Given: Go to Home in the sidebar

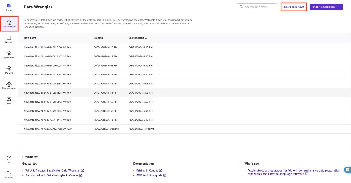Looking at the screenshot, I should [9, 7].
